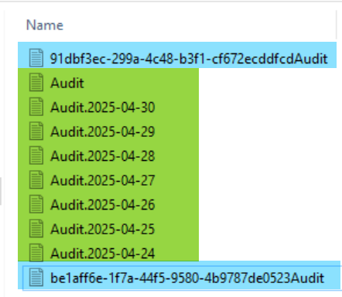Viewport: 342px width, 297px height.
Task: Select file name Audit.2025-04-24
Action: 102,253
